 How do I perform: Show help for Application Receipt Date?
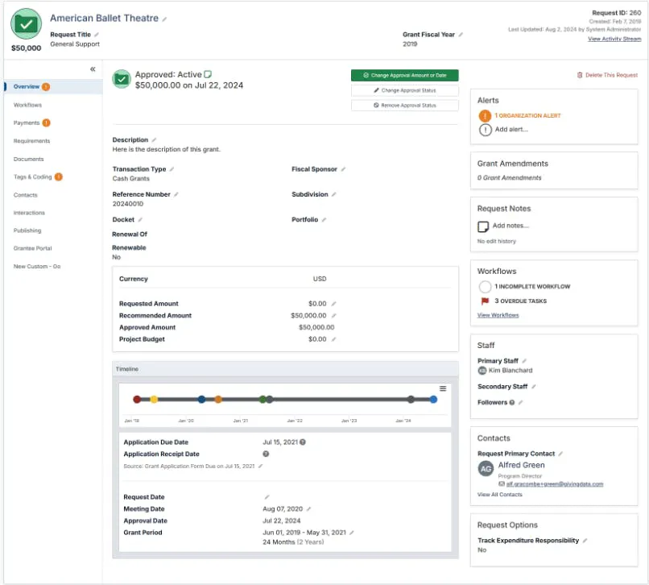(x=266, y=454)
